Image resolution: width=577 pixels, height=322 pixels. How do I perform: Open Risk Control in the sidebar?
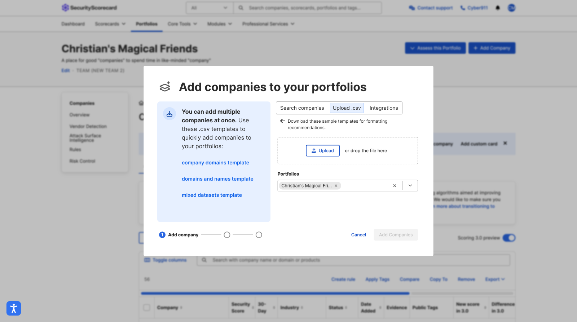coord(82,161)
